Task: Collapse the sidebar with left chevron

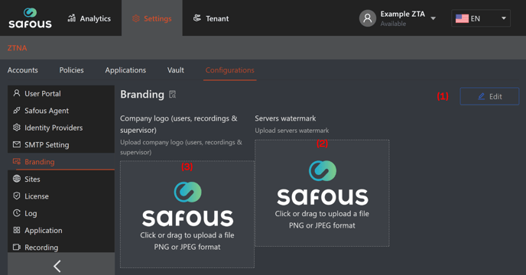Action: point(57,267)
